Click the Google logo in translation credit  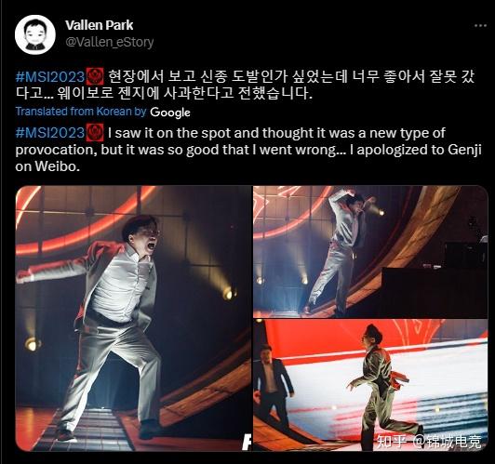(170, 113)
